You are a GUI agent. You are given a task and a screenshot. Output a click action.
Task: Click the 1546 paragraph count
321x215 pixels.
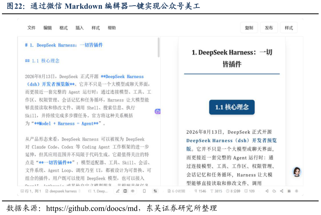[200, 191]
